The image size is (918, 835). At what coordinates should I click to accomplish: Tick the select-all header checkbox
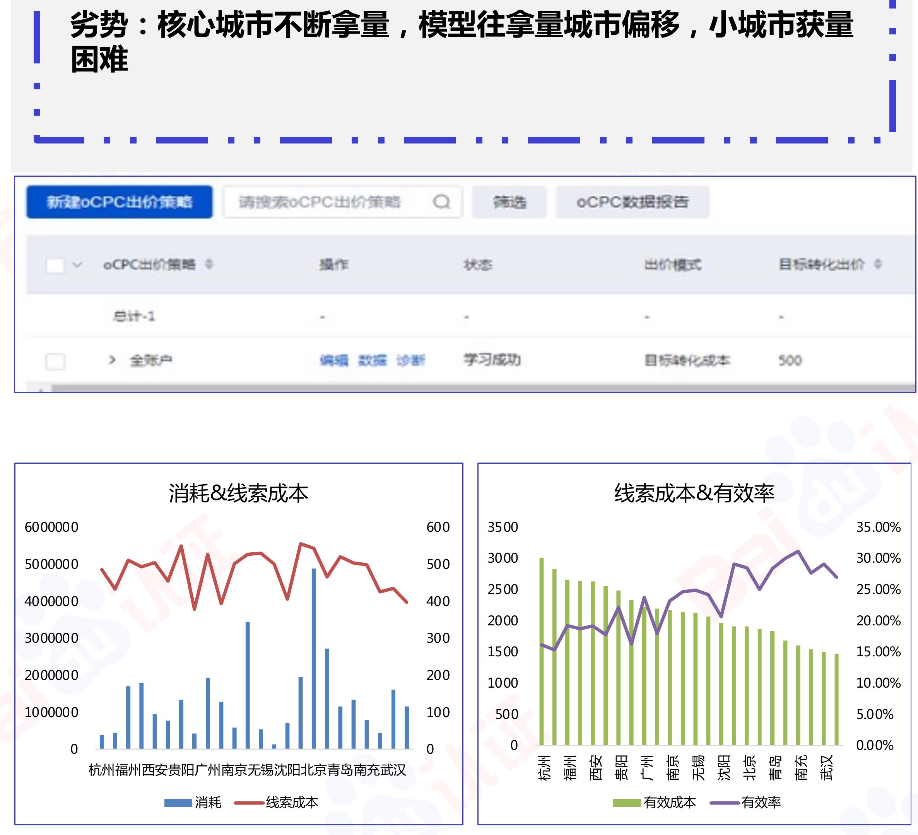click(56, 265)
